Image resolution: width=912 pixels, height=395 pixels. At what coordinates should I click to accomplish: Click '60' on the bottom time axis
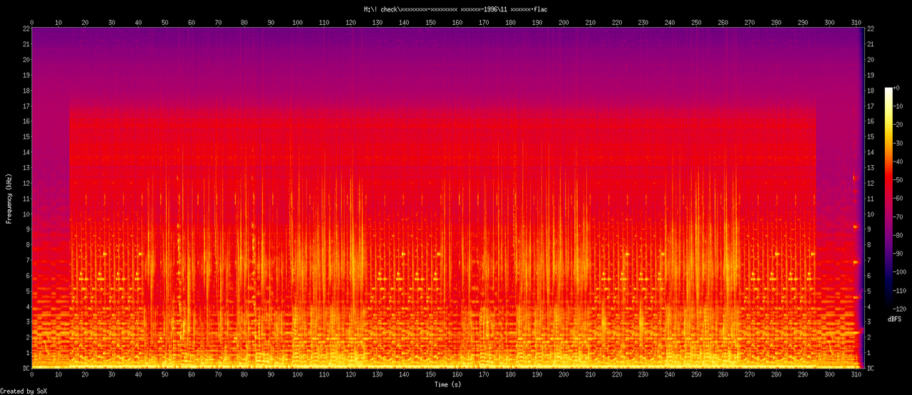[191, 374]
